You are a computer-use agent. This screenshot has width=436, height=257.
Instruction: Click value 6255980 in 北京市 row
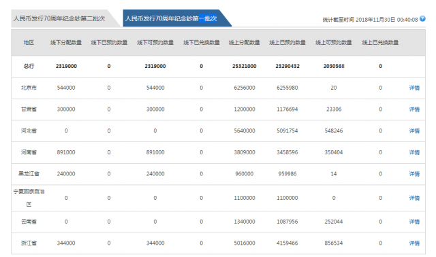287,88
